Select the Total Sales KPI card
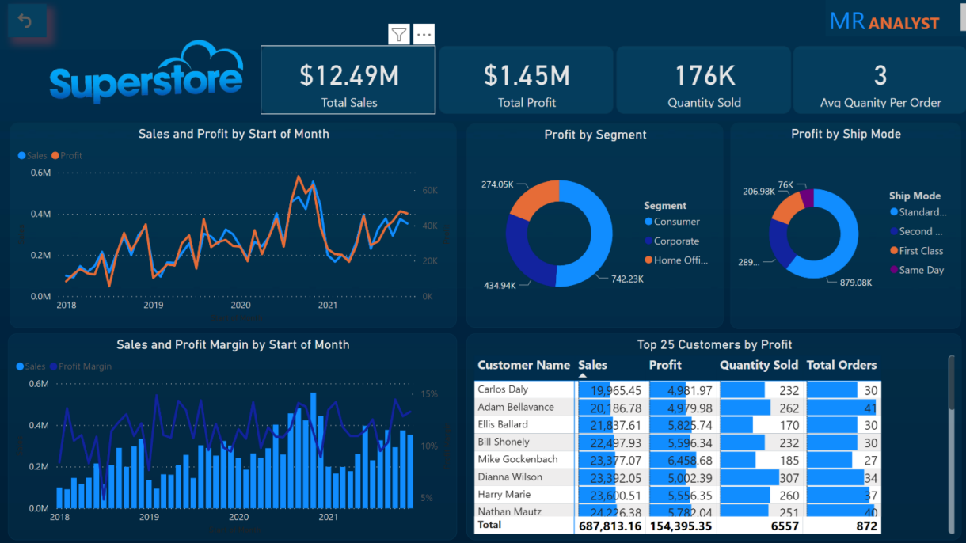The height and width of the screenshot is (543, 966). [348, 80]
